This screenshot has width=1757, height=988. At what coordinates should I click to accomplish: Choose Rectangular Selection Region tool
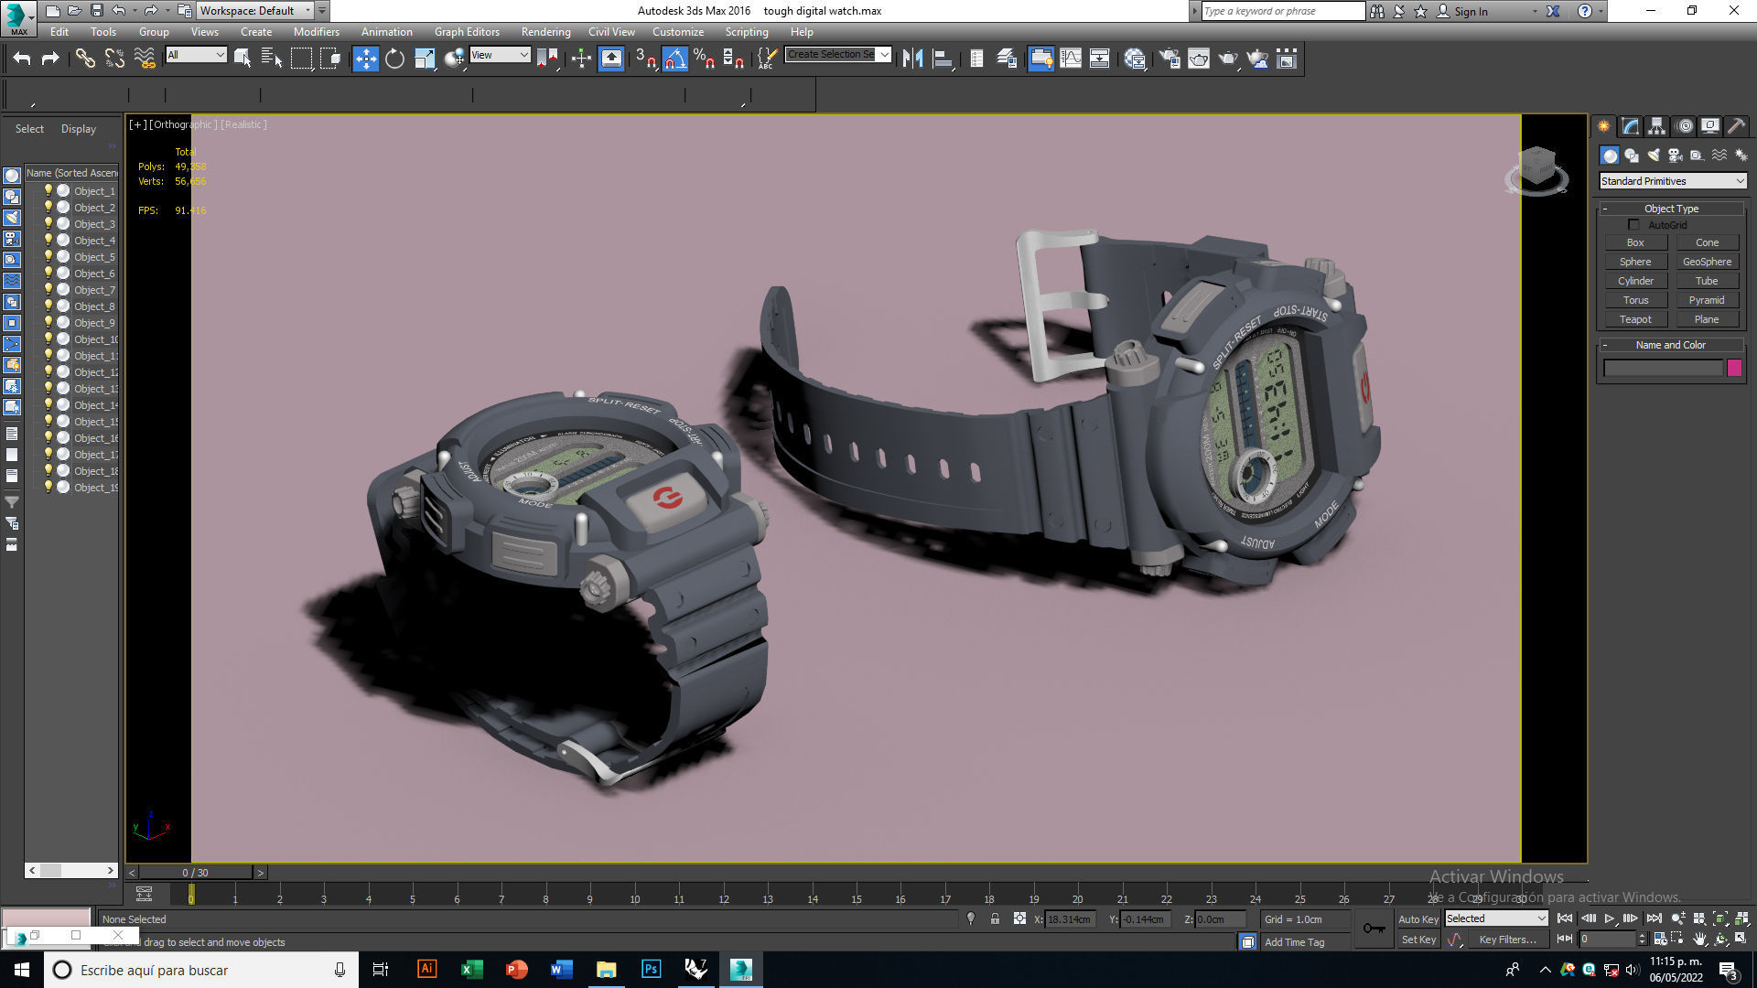click(x=301, y=59)
